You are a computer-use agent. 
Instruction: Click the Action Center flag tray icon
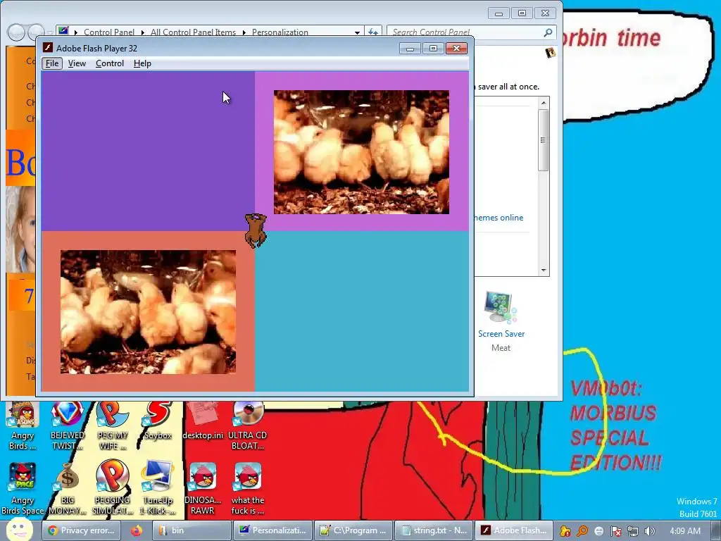[x=616, y=531]
